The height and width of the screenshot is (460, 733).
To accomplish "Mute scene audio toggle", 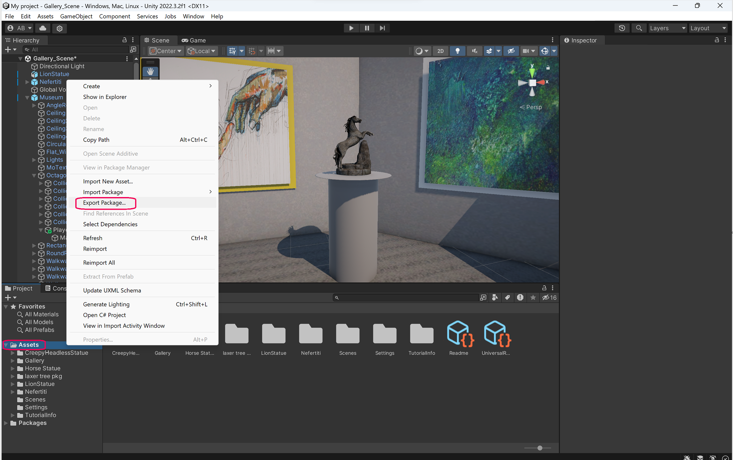I will click(x=474, y=51).
